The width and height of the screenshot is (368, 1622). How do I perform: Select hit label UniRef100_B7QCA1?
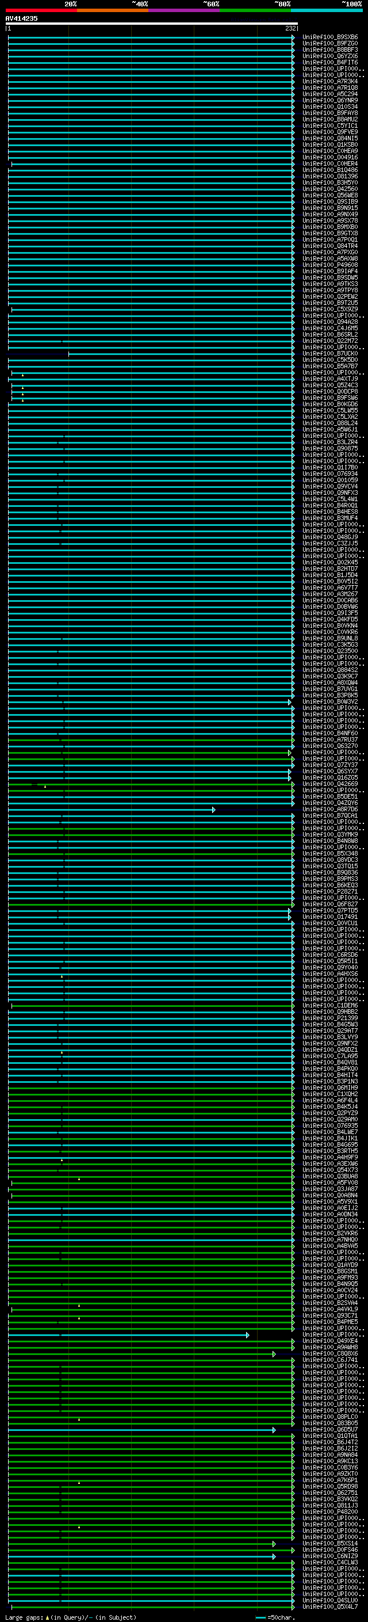point(330,815)
